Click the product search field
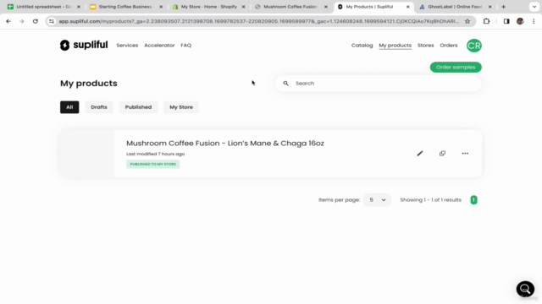Image resolution: width=542 pixels, height=304 pixels. 379,84
